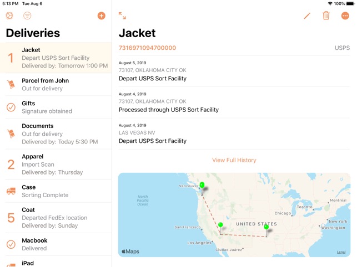The width and height of the screenshot is (357, 267).
Task: Select the Parcel from John delivery
Action: click(56, 85)
